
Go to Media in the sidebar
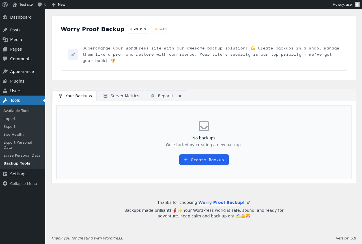coord(23,40)
